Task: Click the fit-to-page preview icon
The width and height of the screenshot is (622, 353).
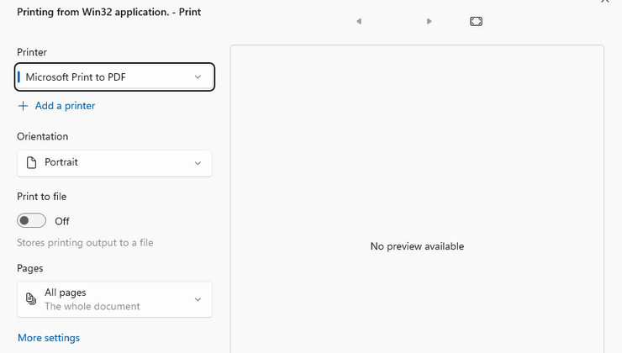Action: (476, 21)
